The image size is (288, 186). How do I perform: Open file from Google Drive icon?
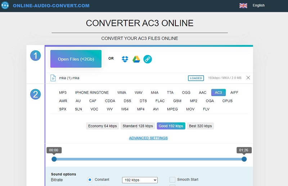[136, 59]
